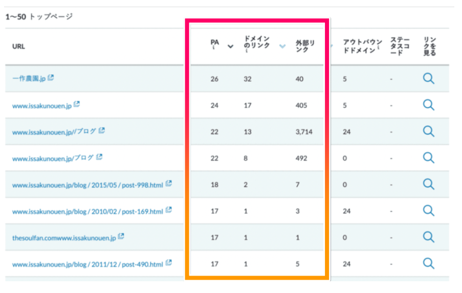Image resolution: width=462 pixels, height=293 pixels.
Task: Click the アウトバウンドドメイン column header
Action: 362,46
